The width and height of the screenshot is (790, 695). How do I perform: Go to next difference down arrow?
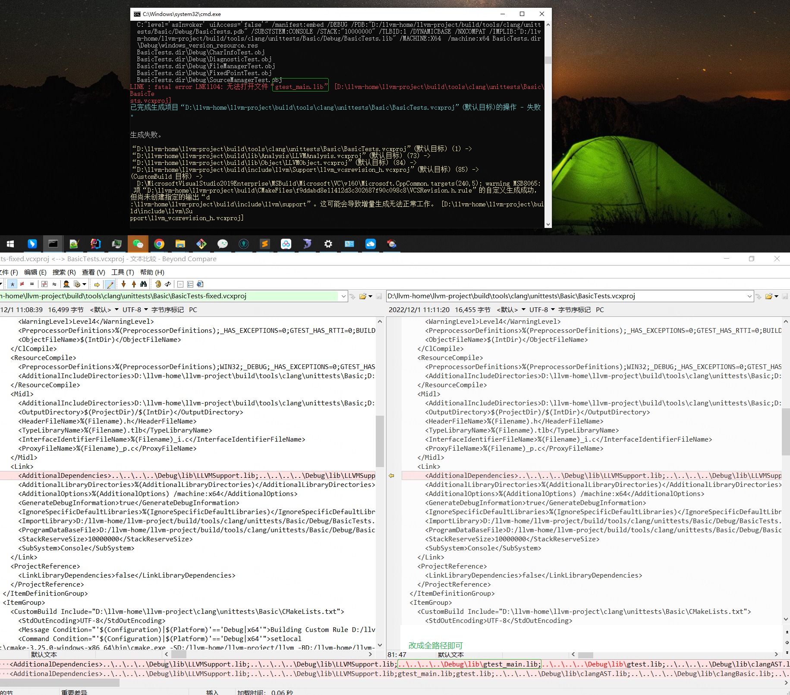tap(123, 284)
